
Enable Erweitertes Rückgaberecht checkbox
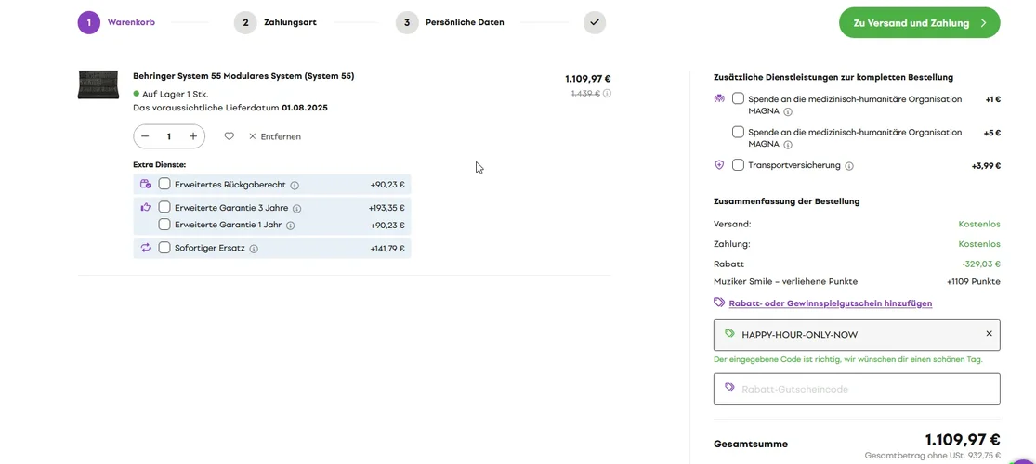coord(164,184)
